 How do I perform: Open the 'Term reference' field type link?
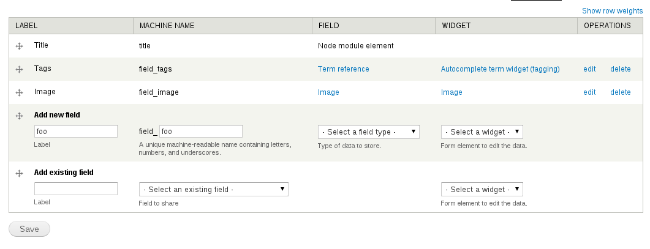pos(343,69)
